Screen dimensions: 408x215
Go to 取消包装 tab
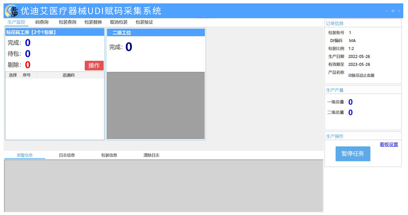119,22
